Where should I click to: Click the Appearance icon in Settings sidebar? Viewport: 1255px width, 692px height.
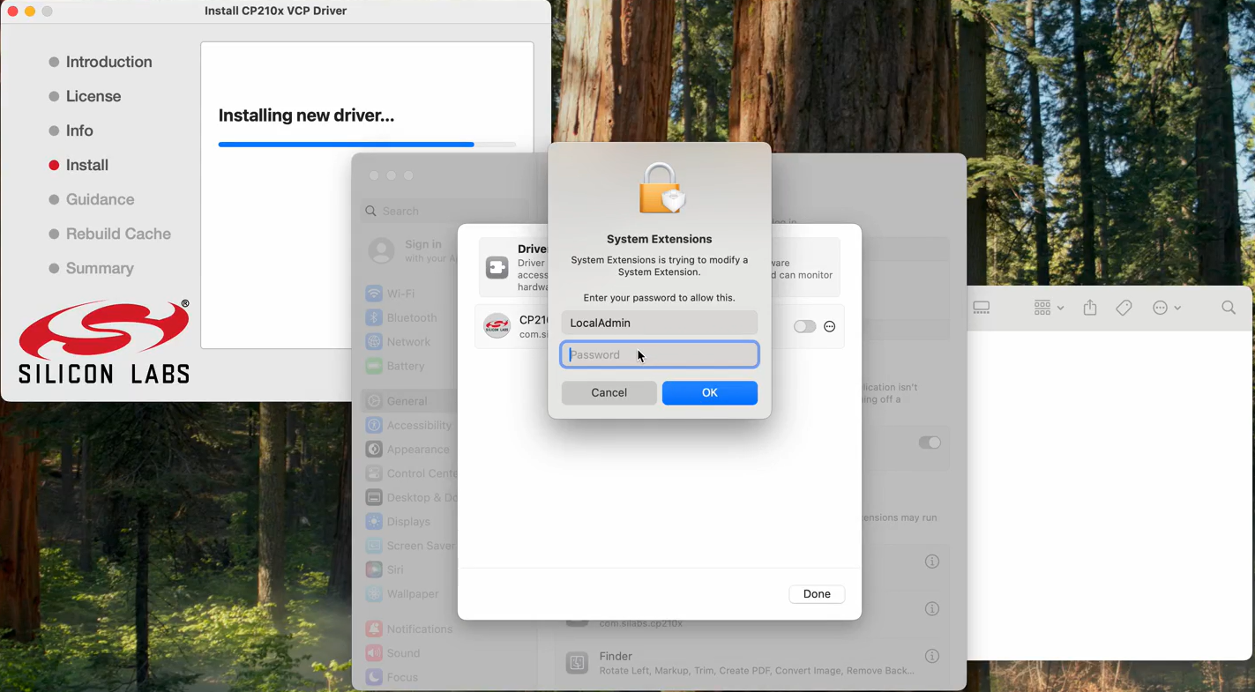point(374,450)
